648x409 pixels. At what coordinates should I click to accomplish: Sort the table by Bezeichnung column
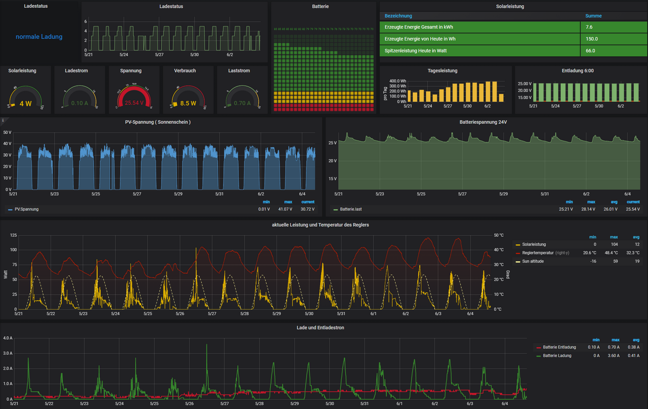(398, 16)
